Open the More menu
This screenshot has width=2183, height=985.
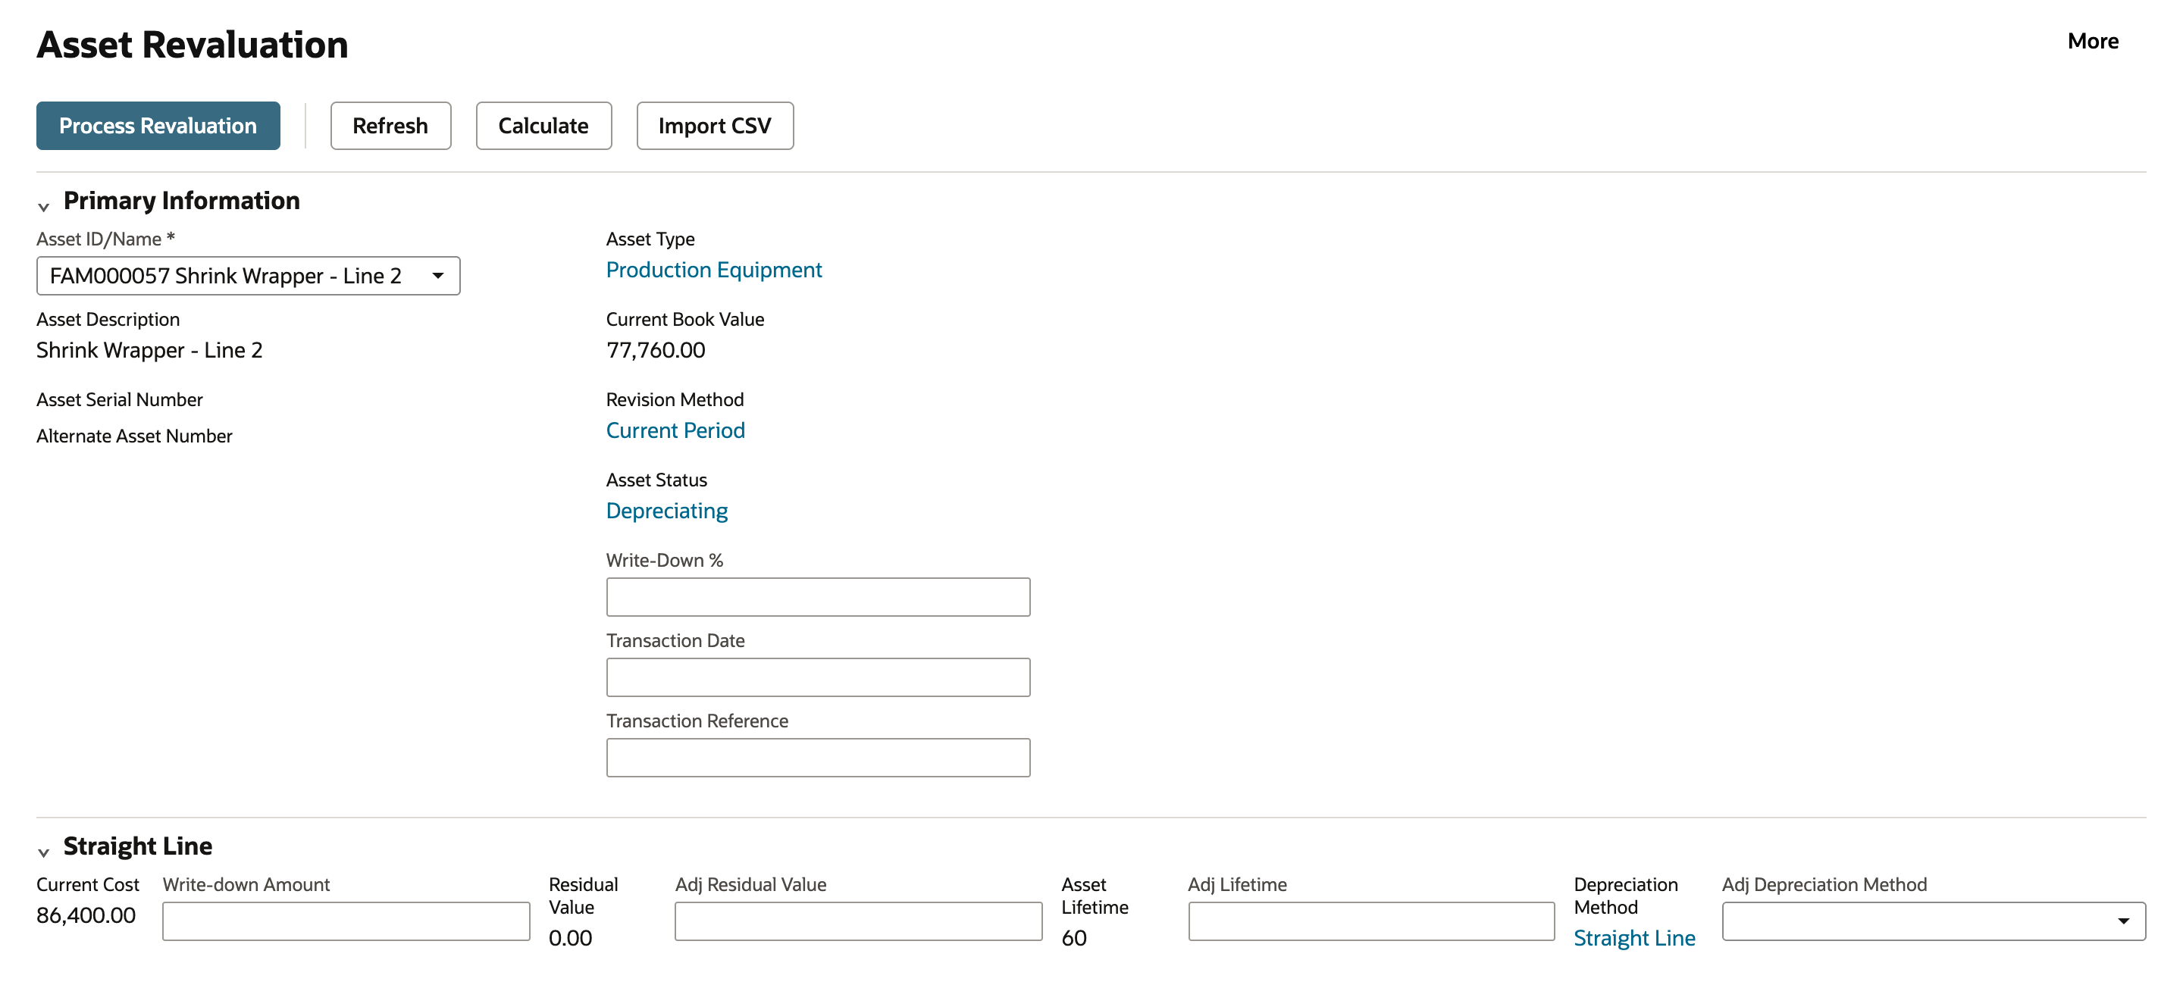(x=2092, y=41)
